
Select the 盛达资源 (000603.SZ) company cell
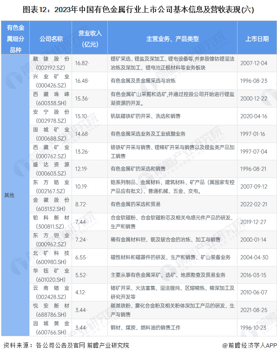pos(51,169)
